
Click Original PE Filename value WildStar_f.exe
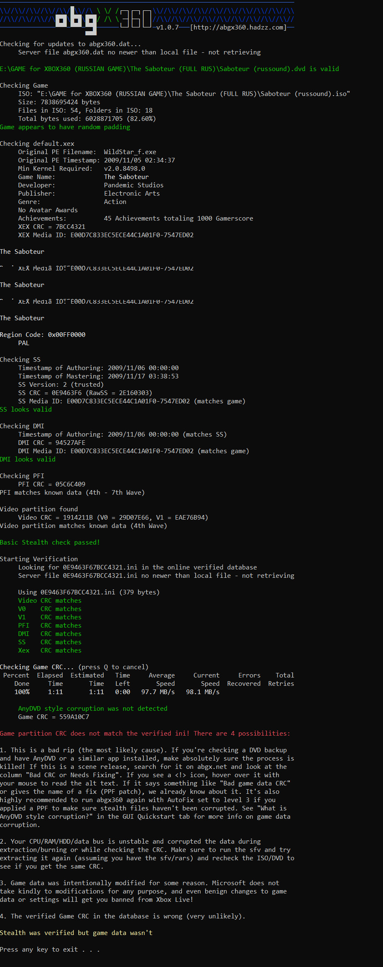coord(130,152)
